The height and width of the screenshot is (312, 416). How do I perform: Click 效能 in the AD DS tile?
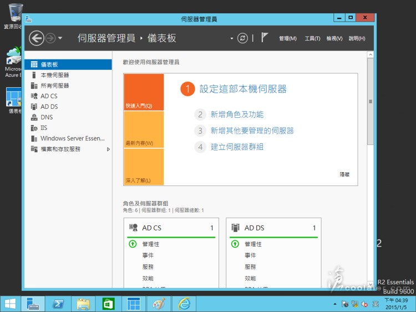250,278
